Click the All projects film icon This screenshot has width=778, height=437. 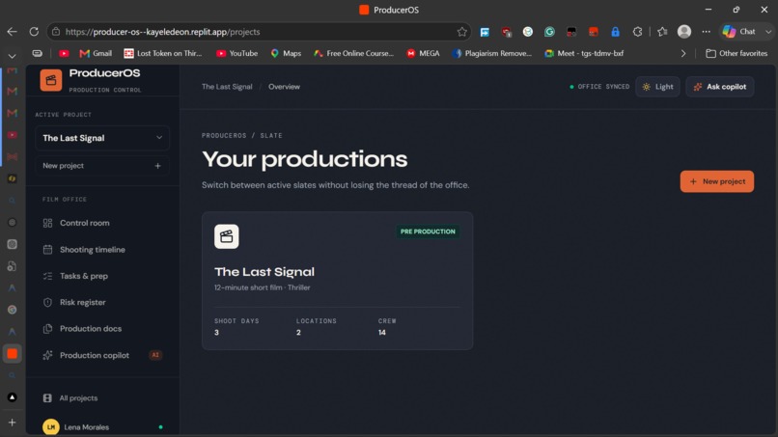pyautogui.click(x=47, y=397)
